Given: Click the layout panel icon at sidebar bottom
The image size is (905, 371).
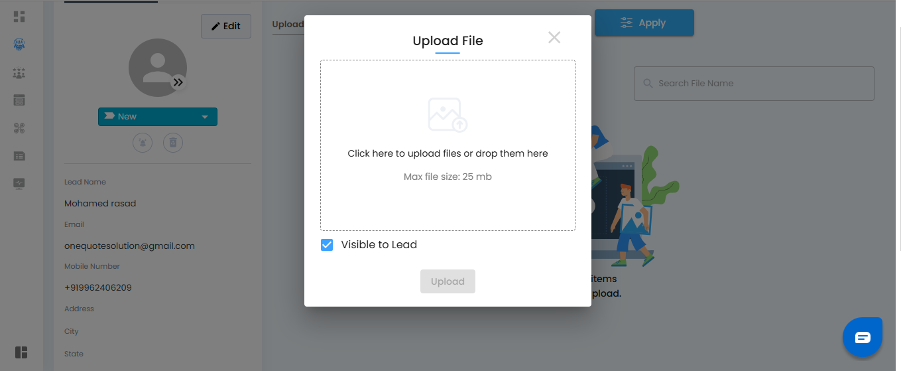Looking at the screenshot, I should [21, 352].
